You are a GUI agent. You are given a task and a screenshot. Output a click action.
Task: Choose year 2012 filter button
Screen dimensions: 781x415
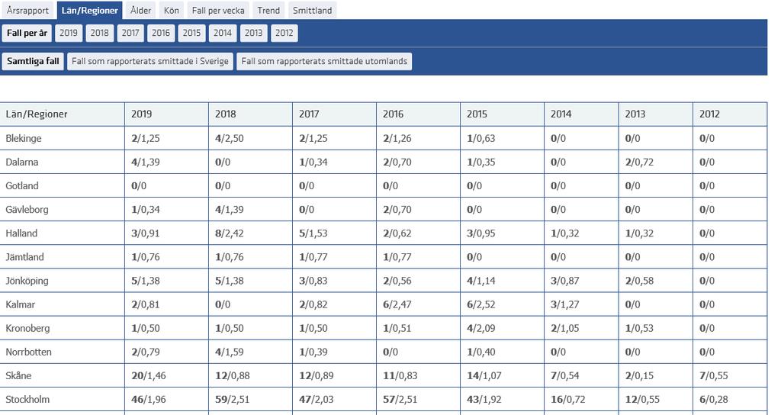coord(284,33)
